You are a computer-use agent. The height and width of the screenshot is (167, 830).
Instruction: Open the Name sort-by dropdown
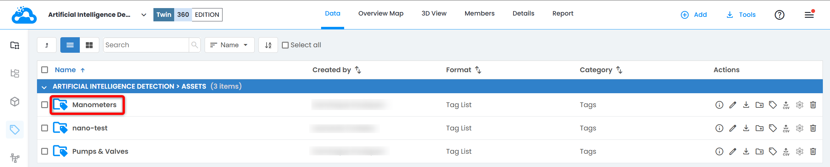229,45
